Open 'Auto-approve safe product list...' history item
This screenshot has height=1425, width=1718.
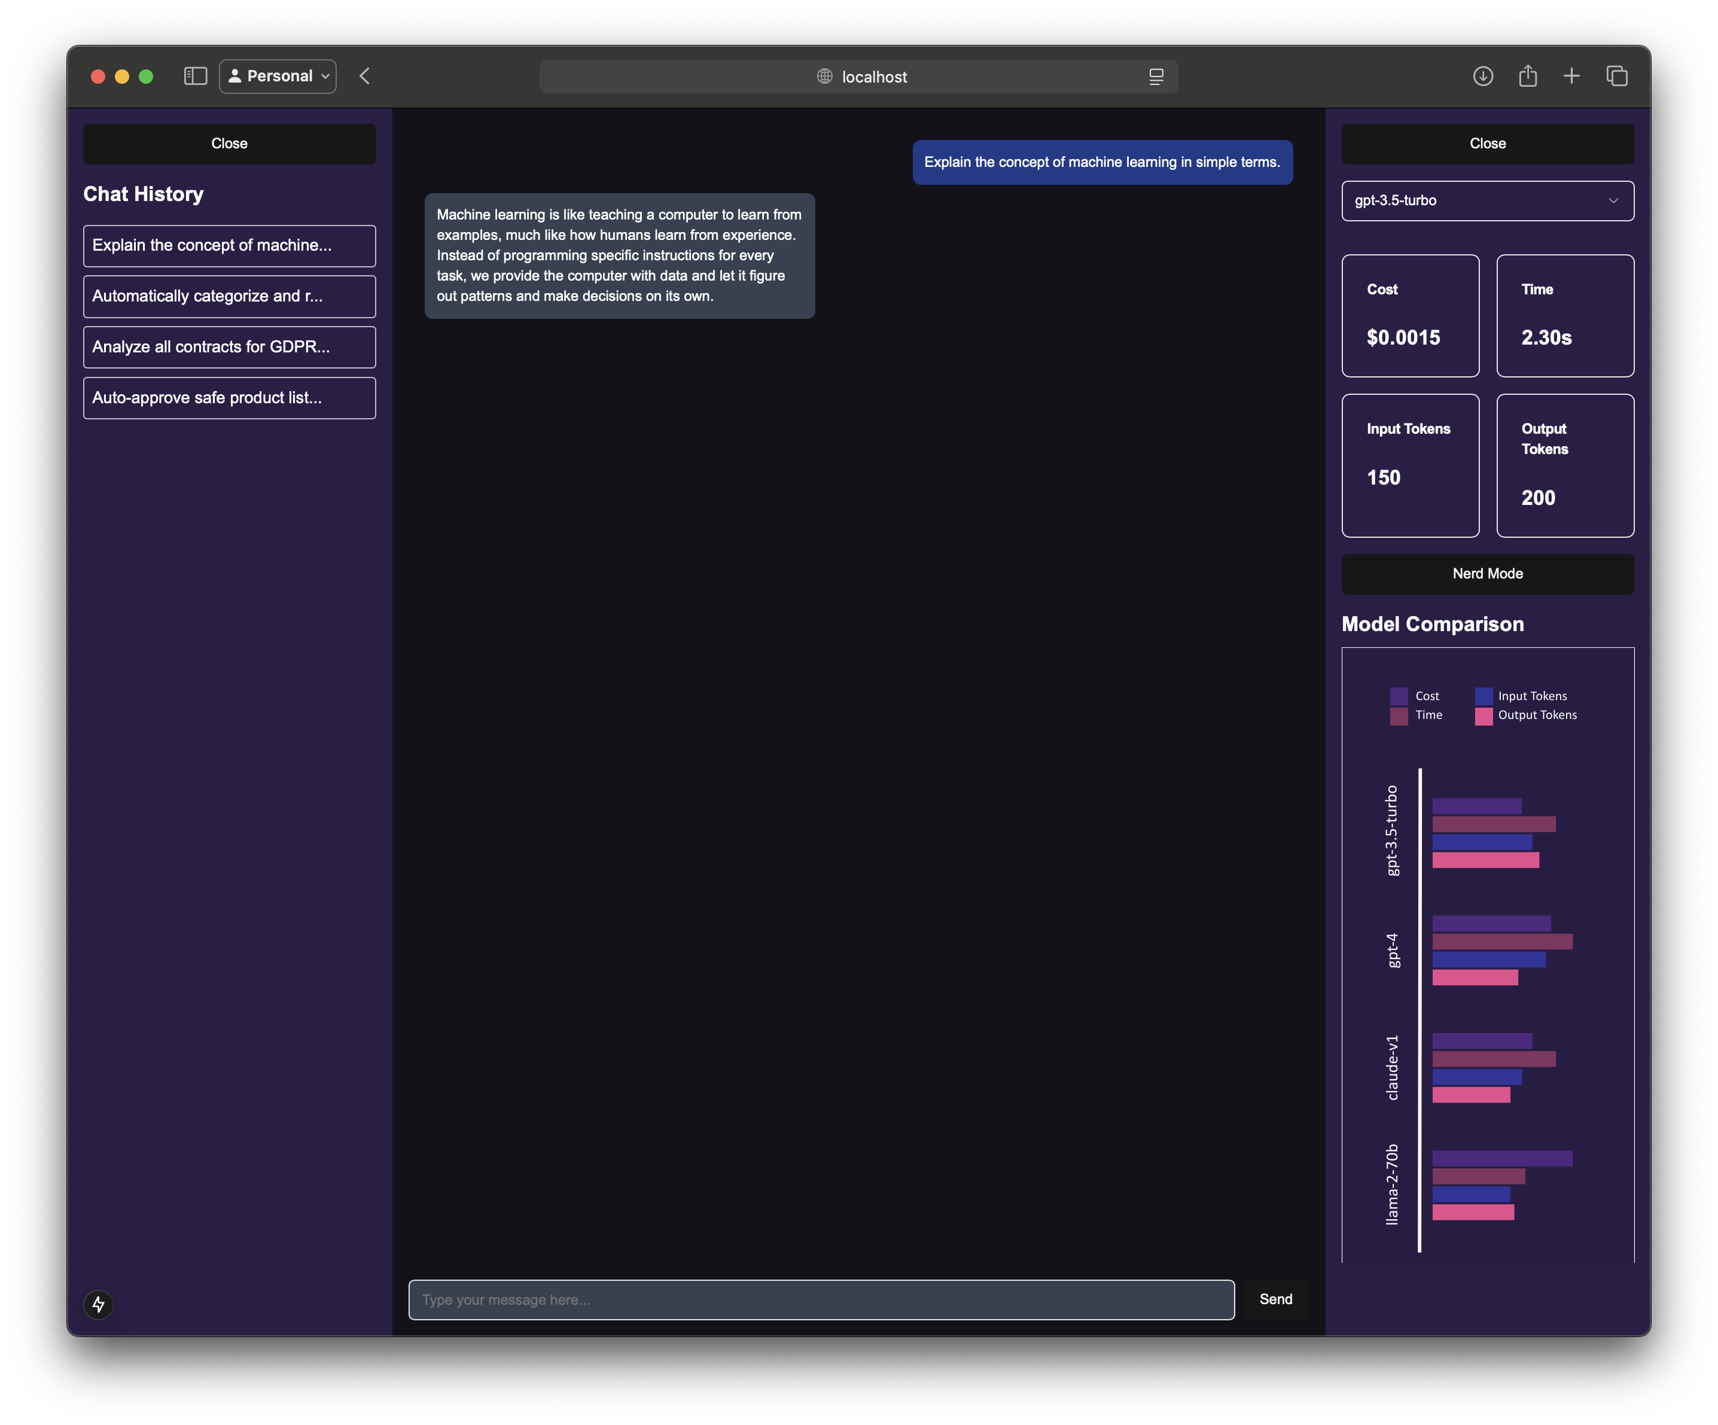[x=229, y=398]
